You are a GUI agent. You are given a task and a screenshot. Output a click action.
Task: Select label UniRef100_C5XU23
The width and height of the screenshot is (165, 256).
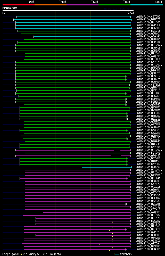coord(148,130)
